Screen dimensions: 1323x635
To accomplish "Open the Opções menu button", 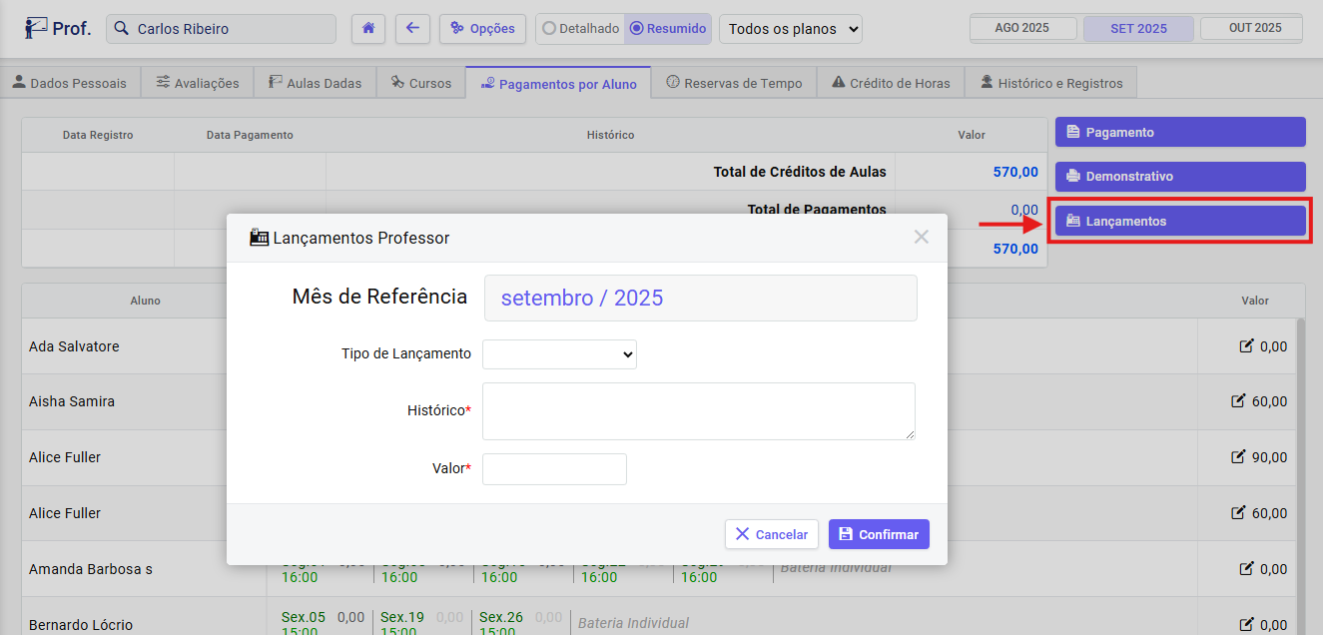I will pos(483,29).
